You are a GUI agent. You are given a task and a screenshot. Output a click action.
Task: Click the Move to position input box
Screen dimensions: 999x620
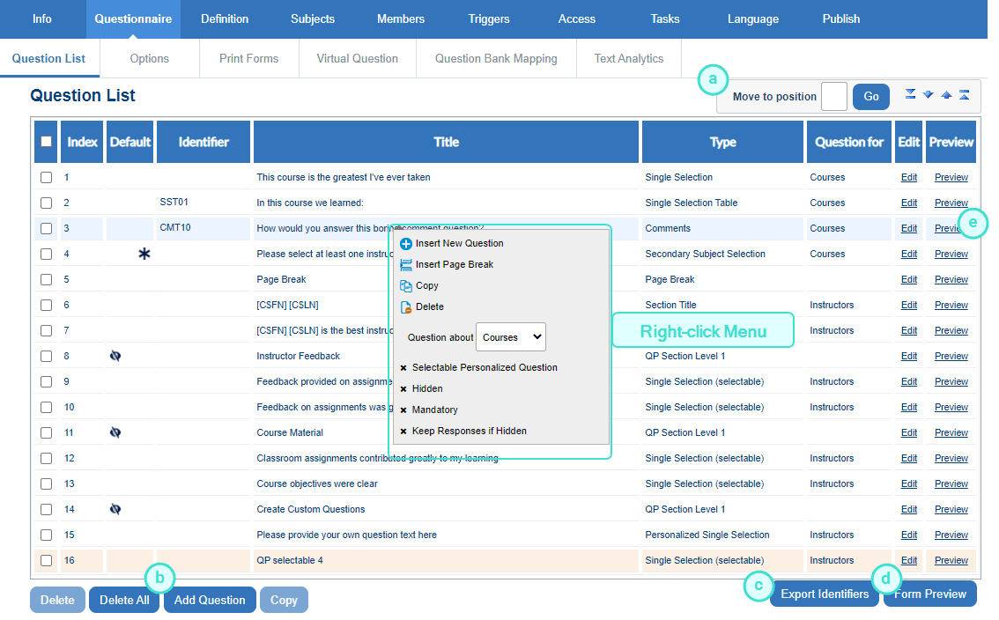click(x=834, y=96)
